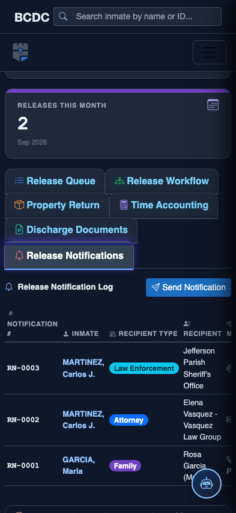Click the Family recipient badge
236x513 pixels.
125,466
